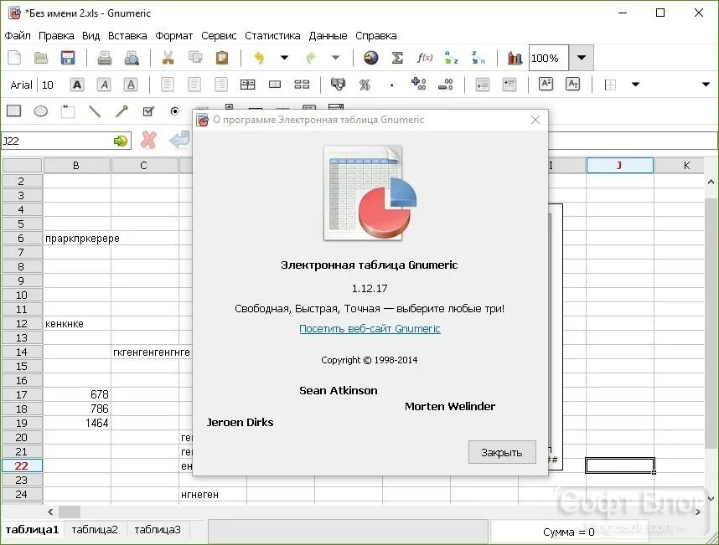Select the ellipse drawing tool
The height and width of the screenshot is (545, 719).
coord(41,111)
